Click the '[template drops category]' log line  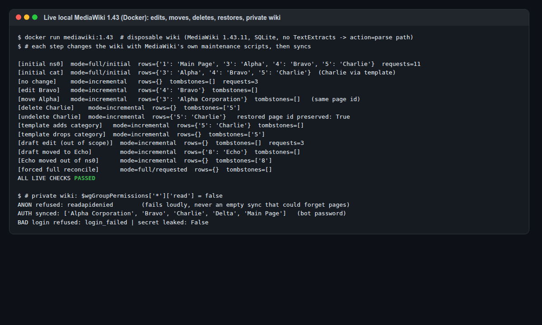[x=141, y=135]
